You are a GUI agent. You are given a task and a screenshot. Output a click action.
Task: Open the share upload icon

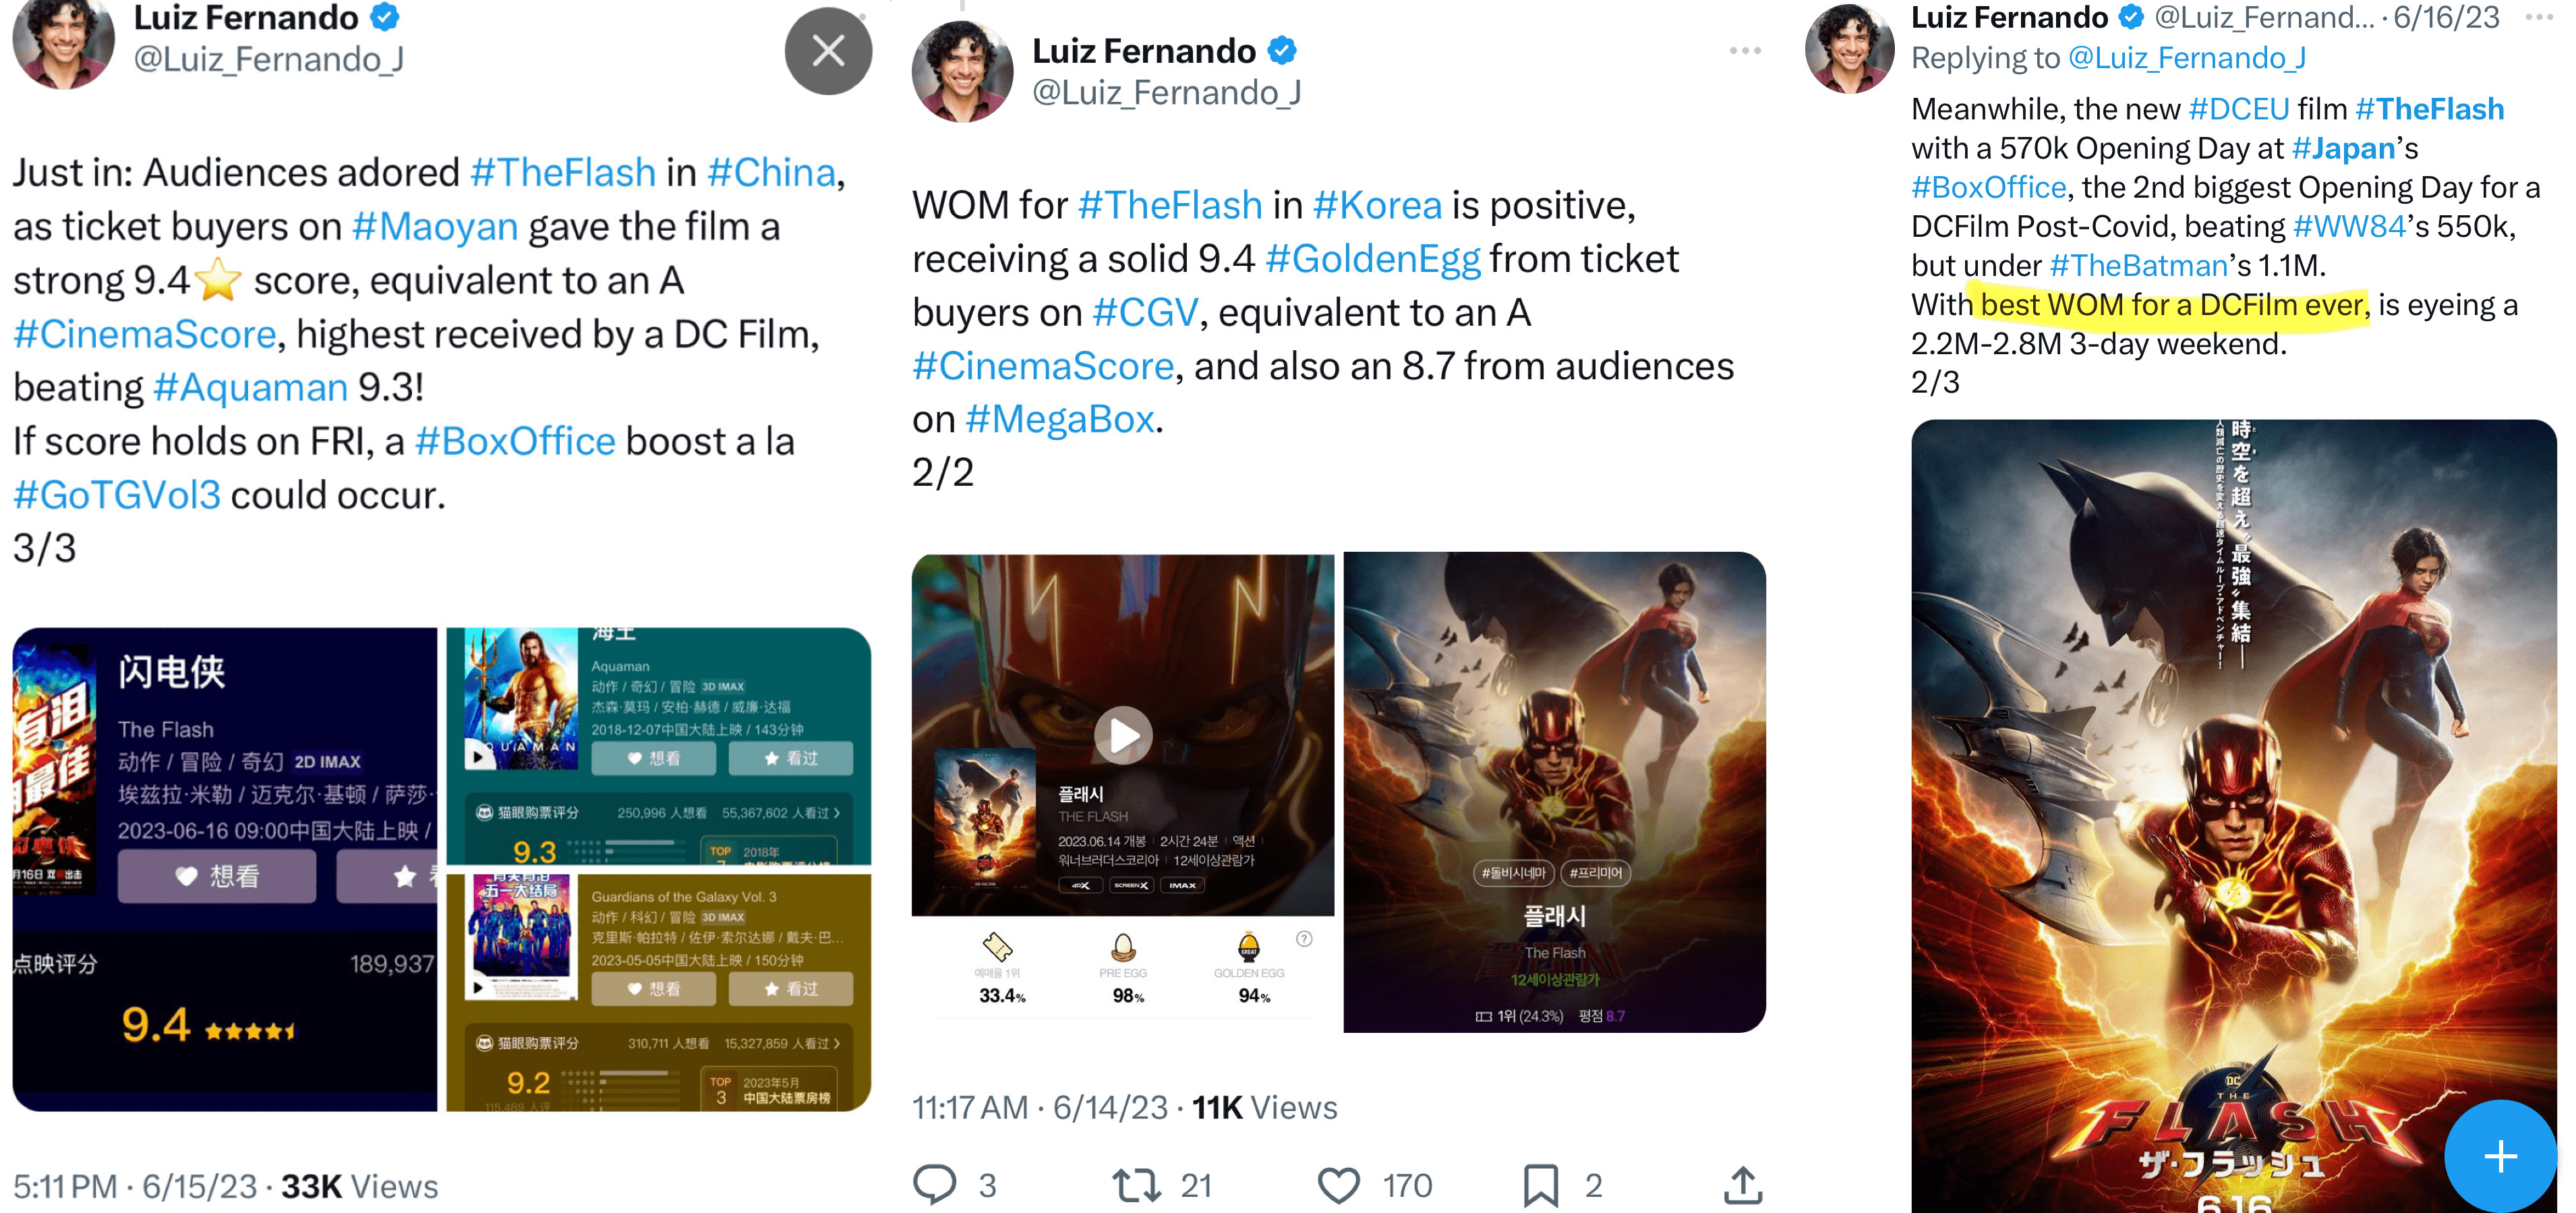pos(1742,1184)
